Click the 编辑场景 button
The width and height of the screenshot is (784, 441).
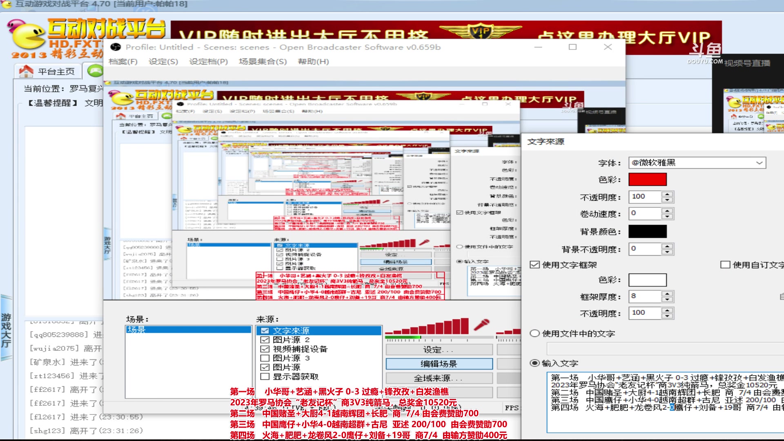(439, 363)
